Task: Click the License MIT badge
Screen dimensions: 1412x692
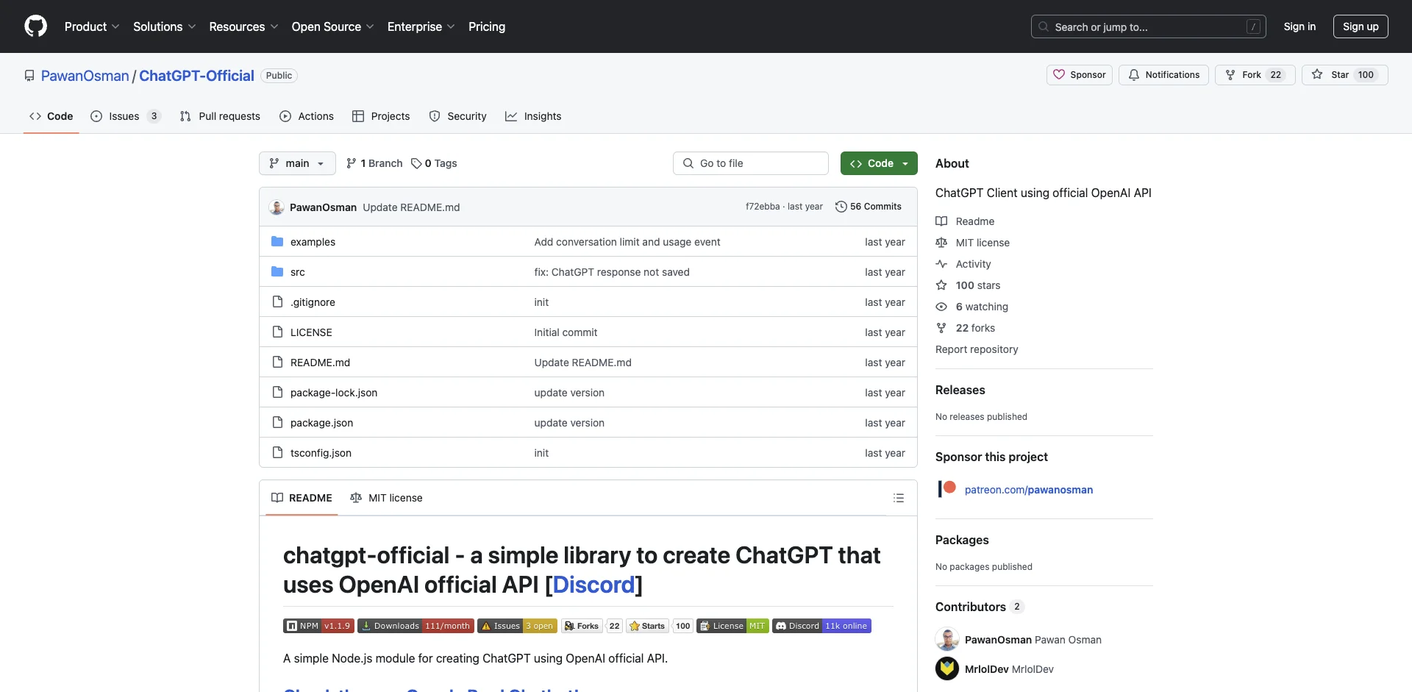Action: pyautogui.click(x=732, y=626)
